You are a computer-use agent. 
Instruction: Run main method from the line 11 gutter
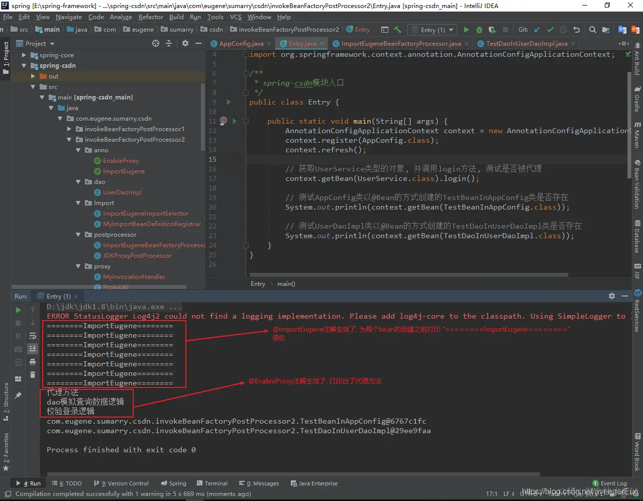[235, 121]
